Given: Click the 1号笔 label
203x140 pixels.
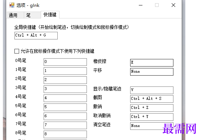Looking at the screenshot, I should pyautogui.click(x=21, y=69).
